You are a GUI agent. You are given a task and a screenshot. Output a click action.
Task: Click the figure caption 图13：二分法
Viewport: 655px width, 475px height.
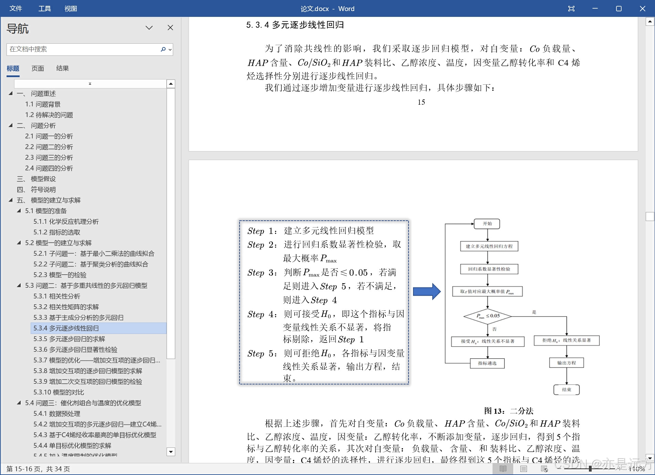click(508, 411)
